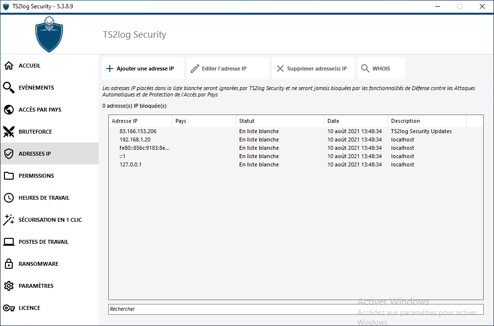494x326 pixels.
Task: Click the Bruteforce crossed swords icon
Action: click(x=9, y=132)
